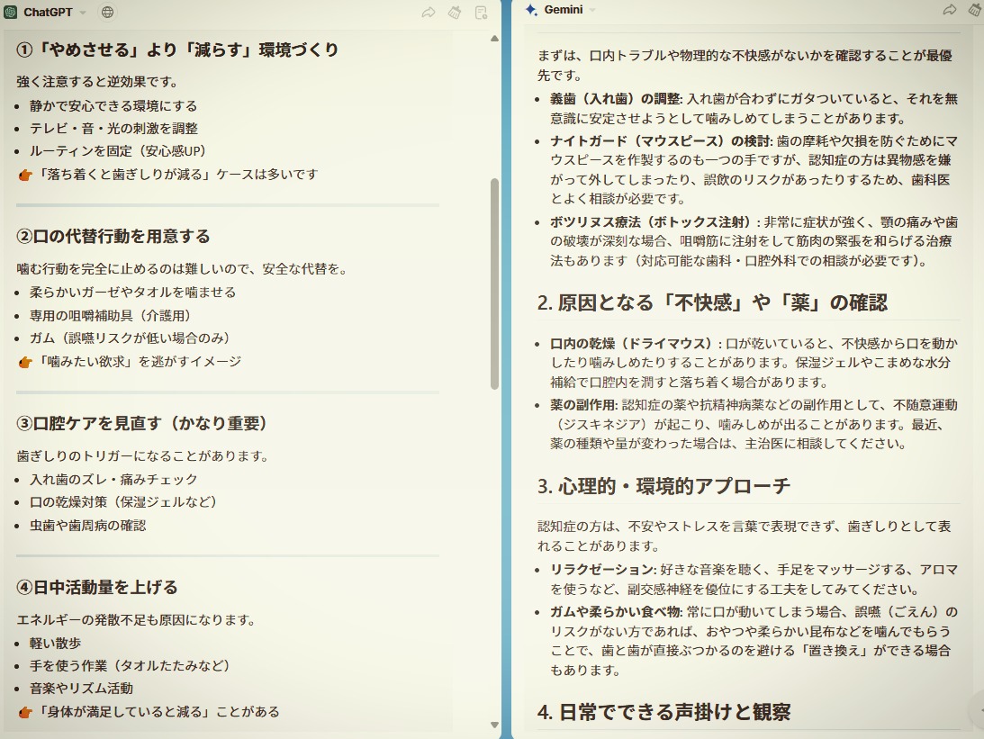Click bold text ナイトガード（マウスピース）の検討
984x739 pixels.
coord(660,141)
